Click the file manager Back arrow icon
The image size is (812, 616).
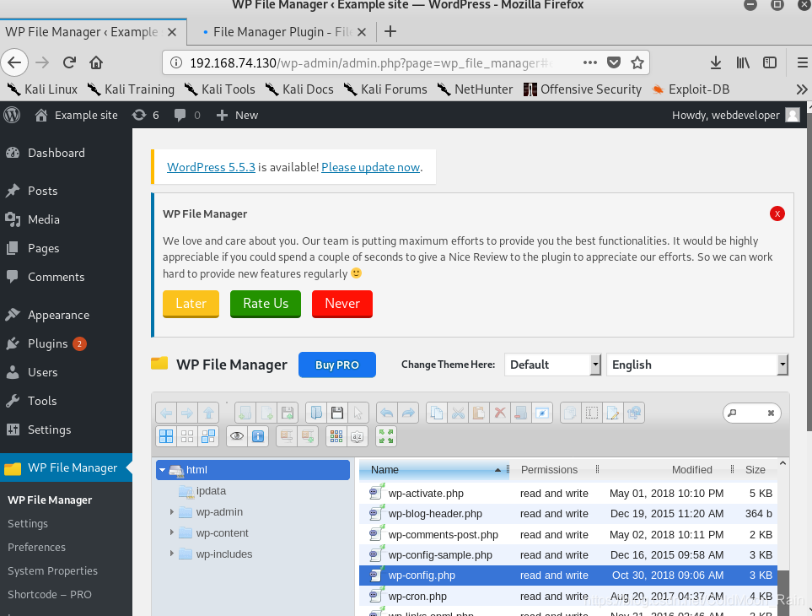(x=166, y=413)
